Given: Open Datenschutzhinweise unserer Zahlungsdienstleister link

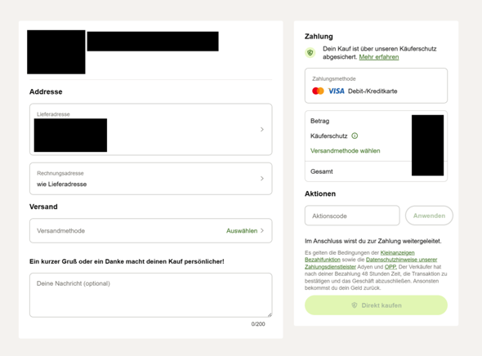Looking at the screenshot, I should (x=371, y=263).
